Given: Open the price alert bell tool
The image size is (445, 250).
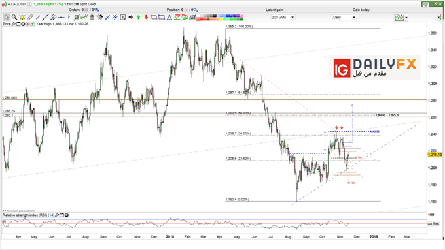Looking at the screenshot, I should point(22,17).
